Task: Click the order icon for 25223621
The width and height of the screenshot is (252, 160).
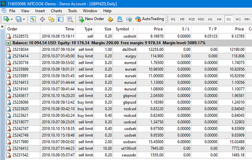Action: pos(8,116)
